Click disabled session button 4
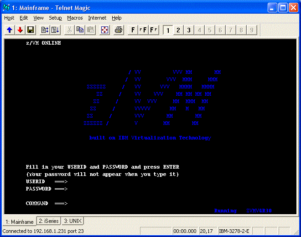This screenshot has height=237, width=301. point(199,30)
